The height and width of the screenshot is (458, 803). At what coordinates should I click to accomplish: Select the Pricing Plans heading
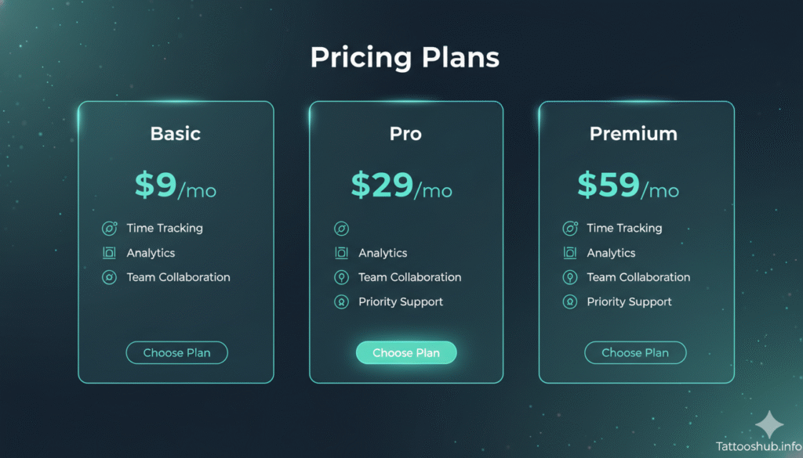[x=405, y=57]
